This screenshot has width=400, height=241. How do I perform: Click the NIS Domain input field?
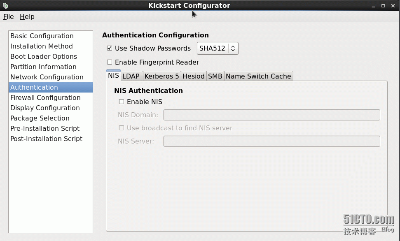[x=272, y=115]
